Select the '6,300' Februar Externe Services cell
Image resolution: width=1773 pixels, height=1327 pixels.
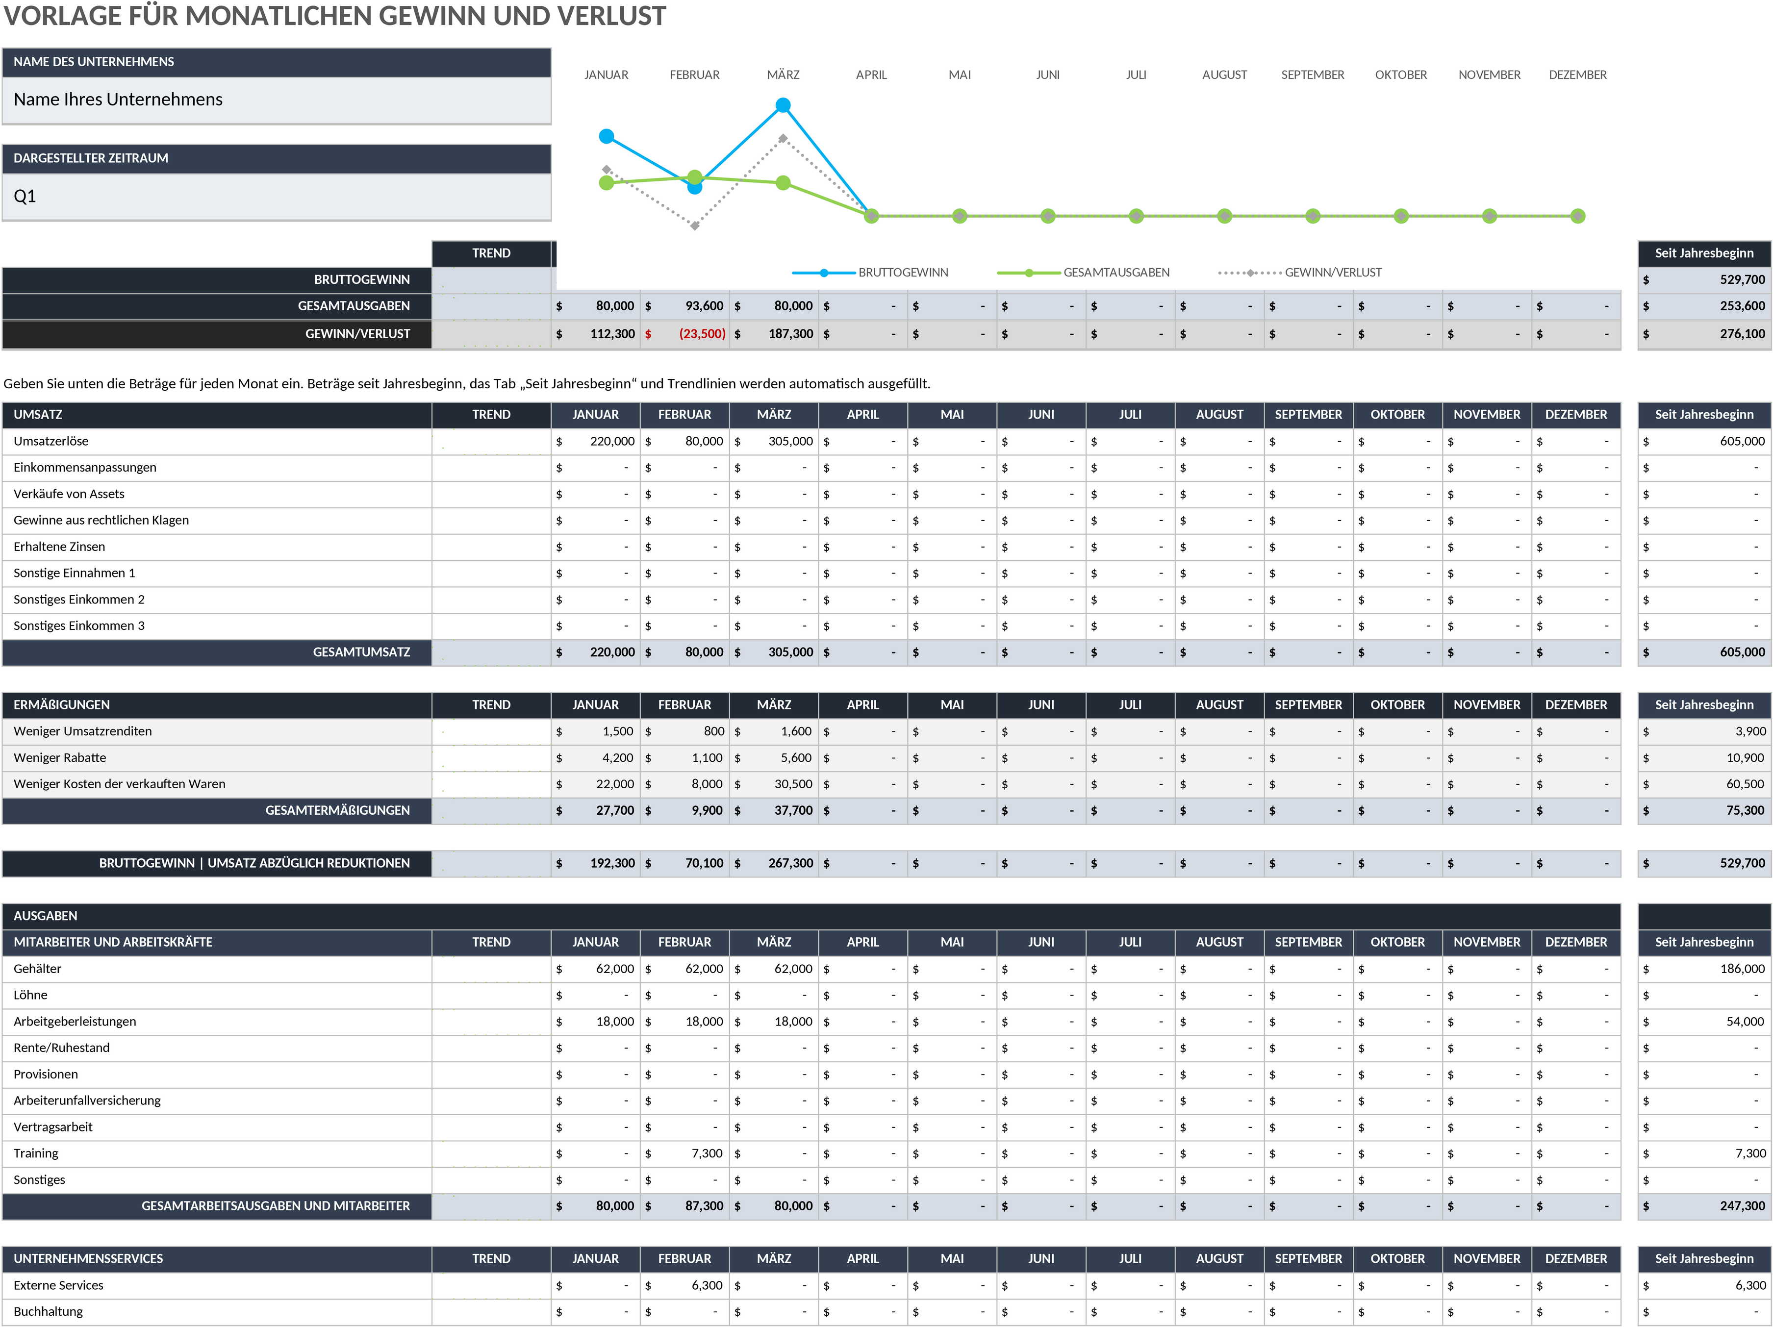pyautogui.click(x=684, y=1285)
